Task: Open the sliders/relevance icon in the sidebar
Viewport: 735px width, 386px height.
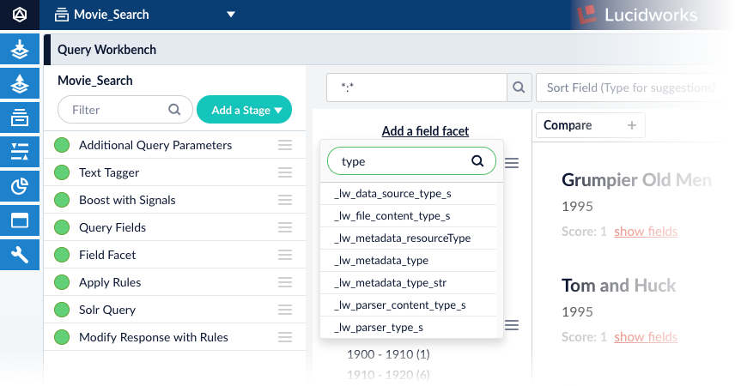Action: [x=20, y=152]
